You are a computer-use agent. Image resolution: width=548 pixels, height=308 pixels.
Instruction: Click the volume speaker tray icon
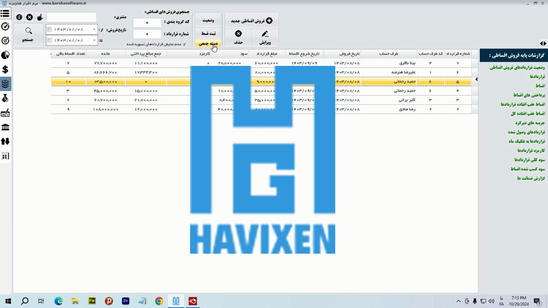pyautogui.click(x=491, y=301)
